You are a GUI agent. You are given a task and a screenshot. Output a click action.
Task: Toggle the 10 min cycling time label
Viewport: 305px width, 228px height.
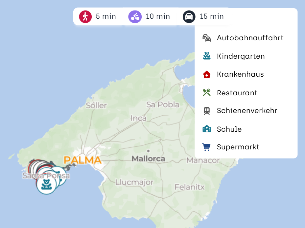158,16
